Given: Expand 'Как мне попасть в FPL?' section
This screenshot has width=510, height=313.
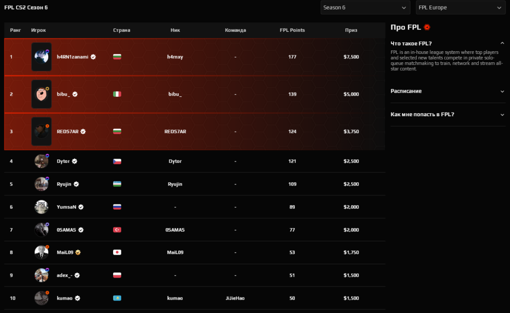Looking at the screenshot, I should point(503,115).
